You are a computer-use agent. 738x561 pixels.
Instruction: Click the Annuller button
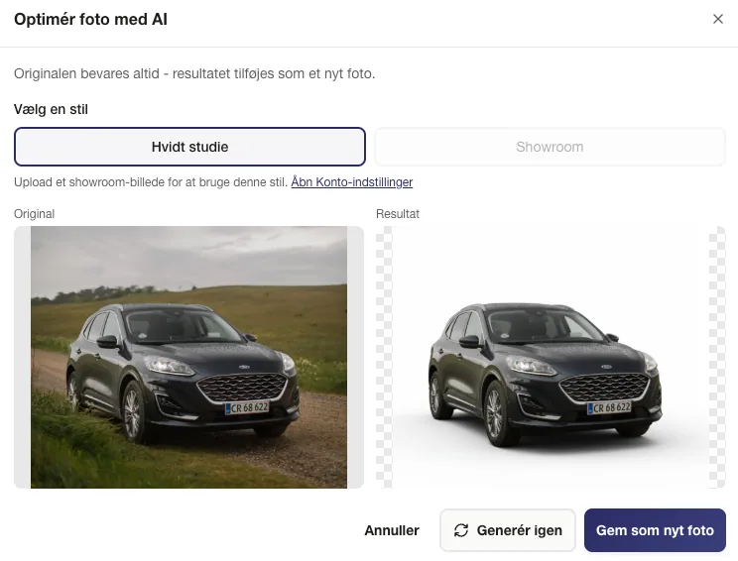click(392, 530)
